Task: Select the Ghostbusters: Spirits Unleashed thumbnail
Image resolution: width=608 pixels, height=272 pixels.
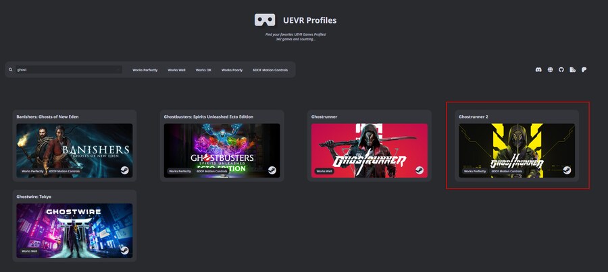Action: 222,149
